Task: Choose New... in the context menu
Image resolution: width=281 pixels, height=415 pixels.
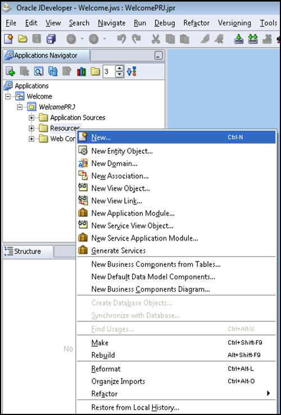Action: (x=176, y=137)
